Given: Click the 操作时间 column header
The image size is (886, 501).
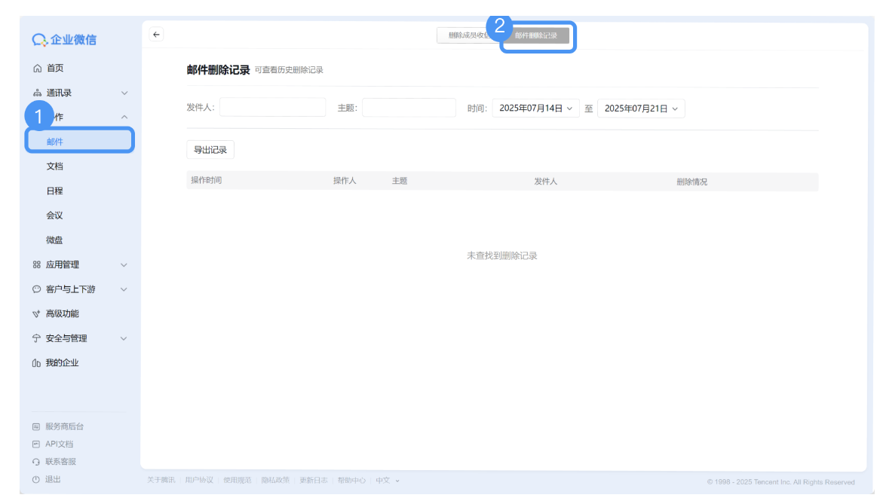Looking at the screenshot, I should 207,180.
